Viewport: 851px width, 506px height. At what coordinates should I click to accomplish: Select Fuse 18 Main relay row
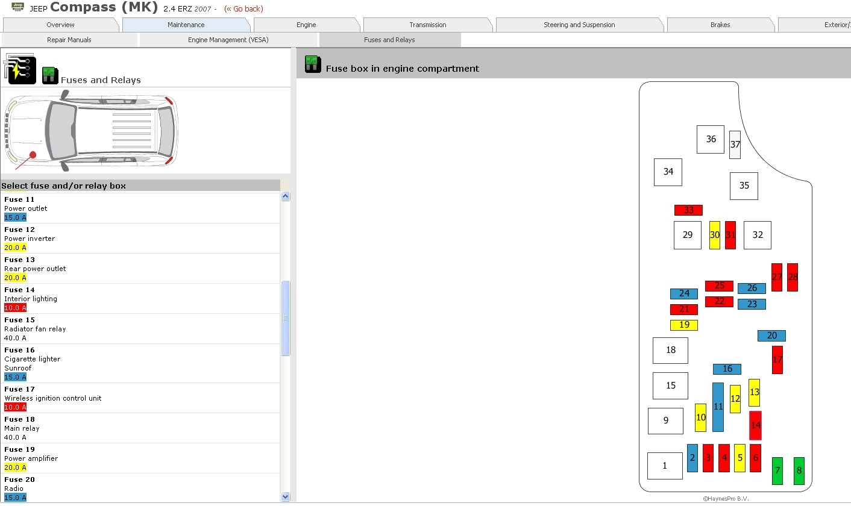[x=140, y=428]
